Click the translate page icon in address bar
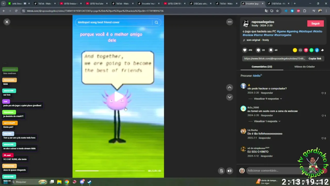Viewport: 330px width, 186px height. (266, 11)
